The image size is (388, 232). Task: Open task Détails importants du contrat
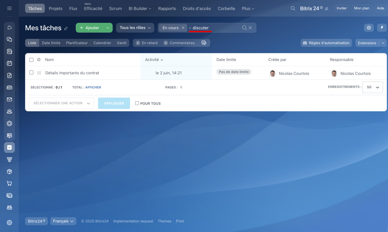pyautogui.click(x=72, y=73)
